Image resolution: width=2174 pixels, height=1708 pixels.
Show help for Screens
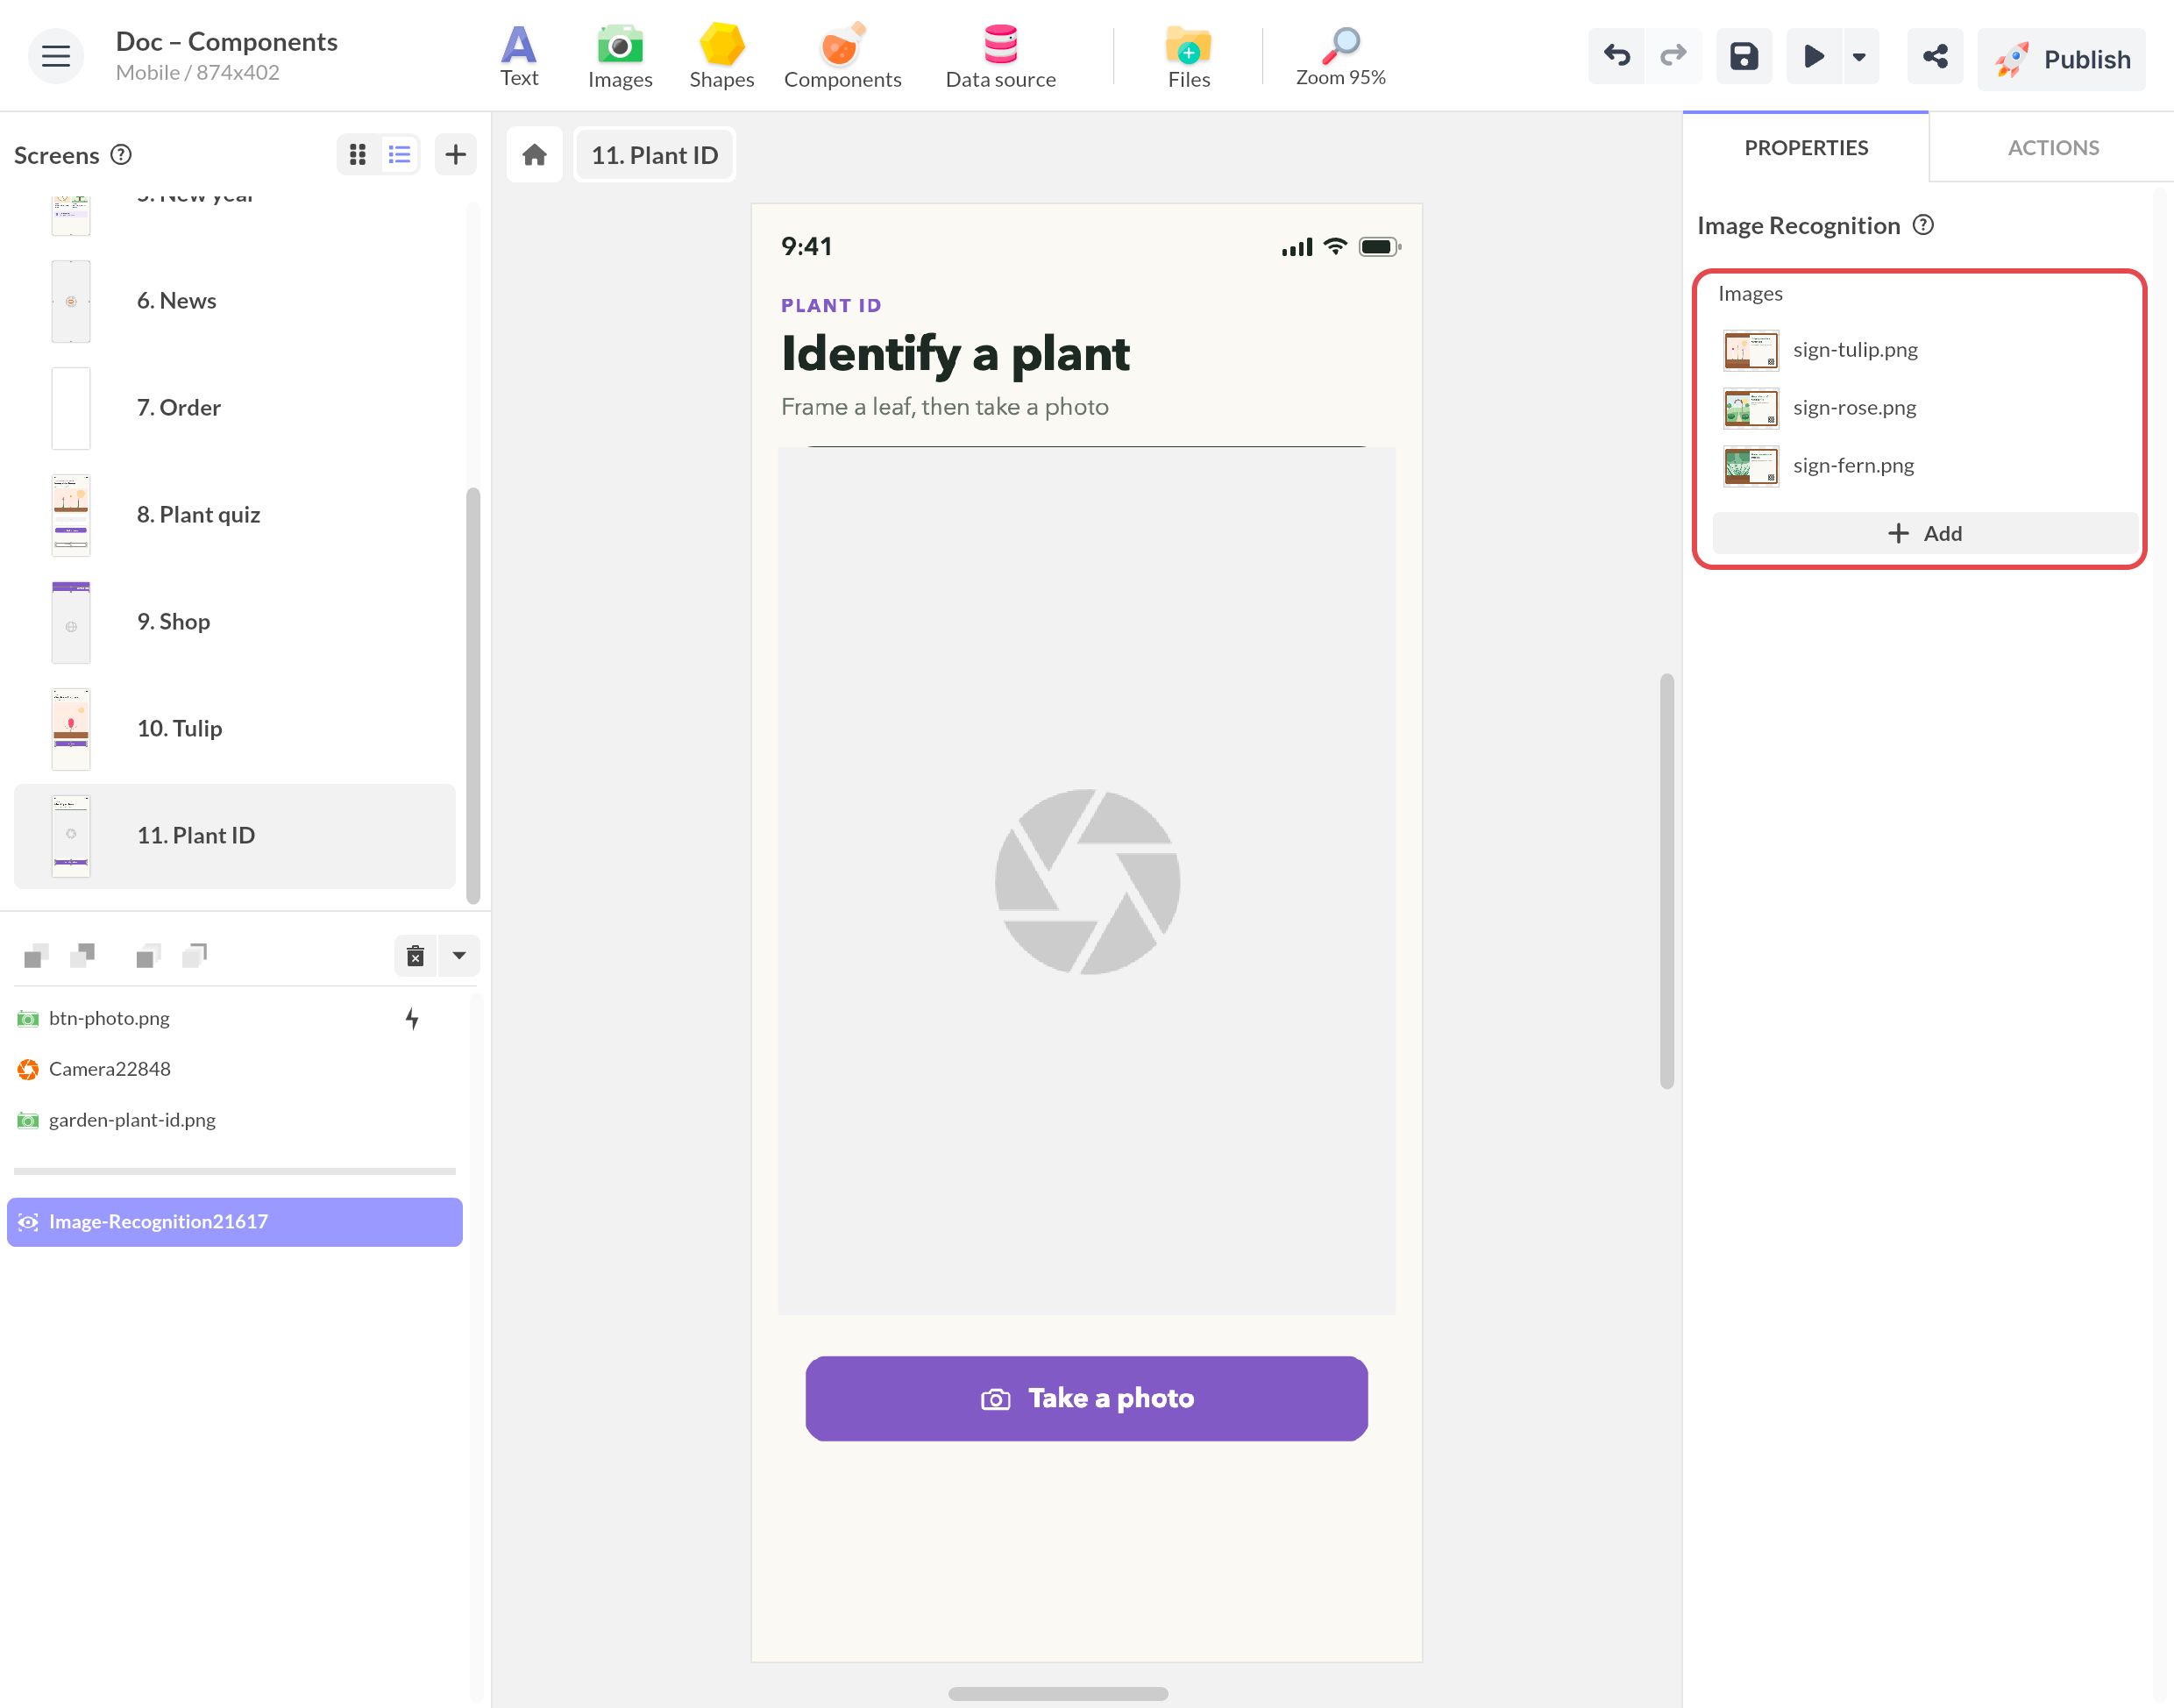coord(121,154)
